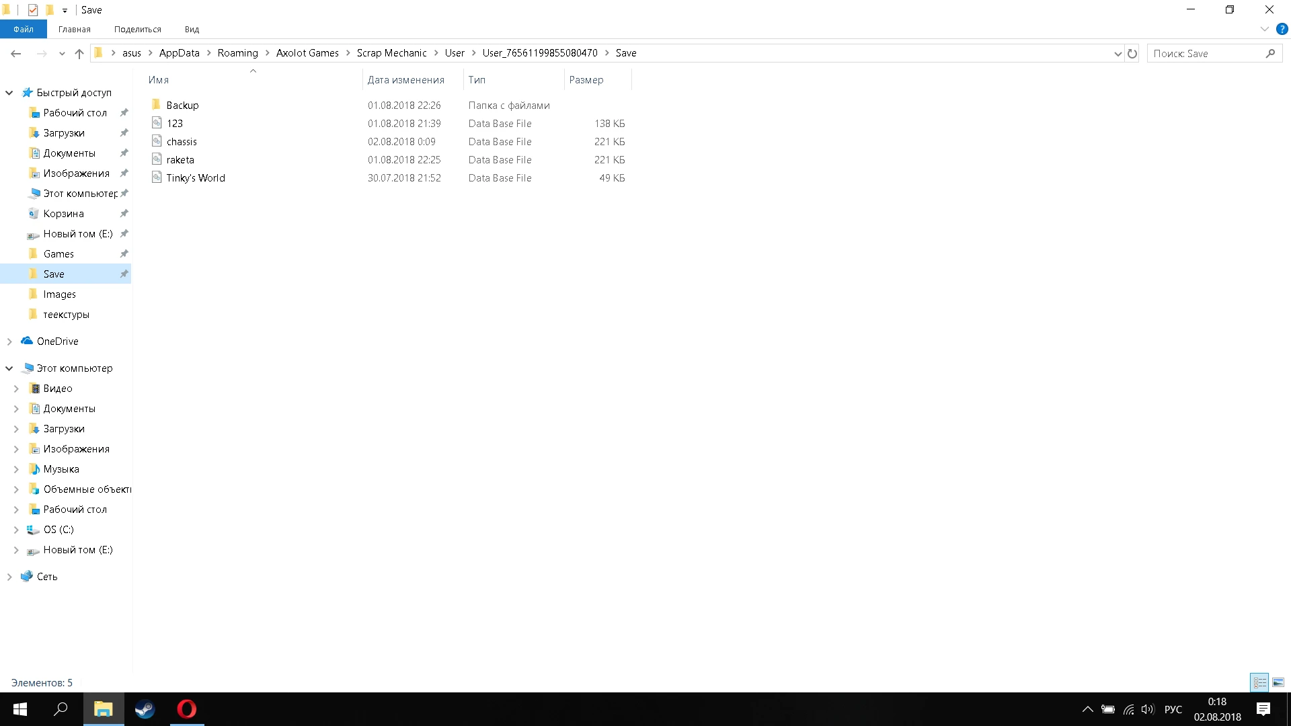
Task: Open the Help question mark icon
Action: pyautogui.click(x=1282, y=29)
